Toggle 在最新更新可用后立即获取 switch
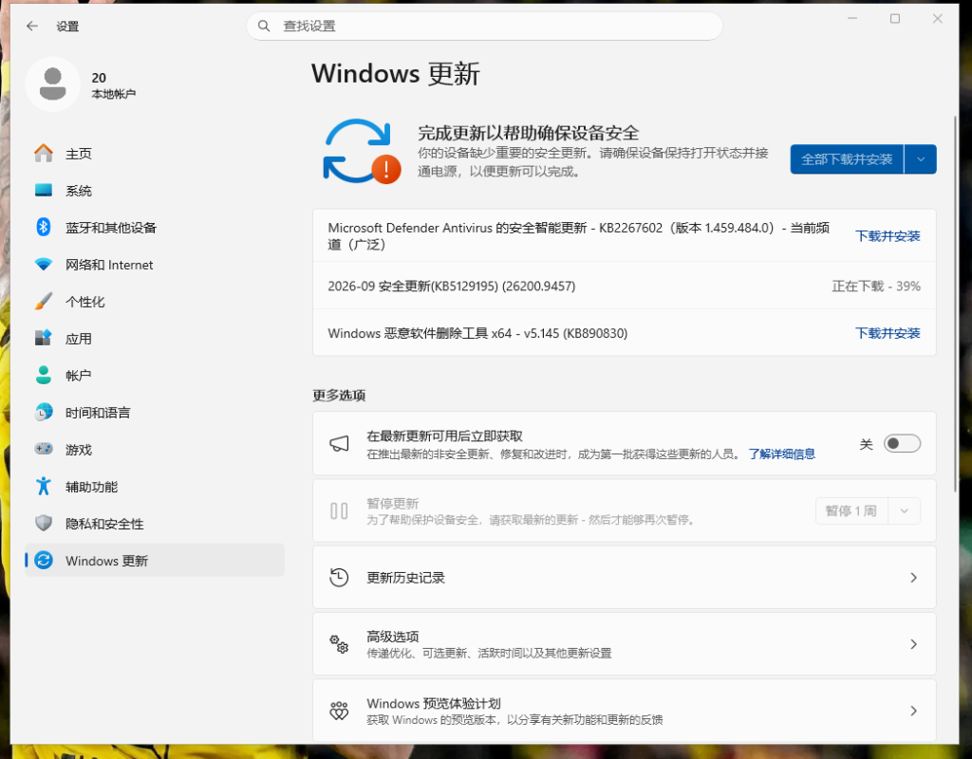Image resolution: width=972 pixels, height=759 pixels. click(902, 444)
